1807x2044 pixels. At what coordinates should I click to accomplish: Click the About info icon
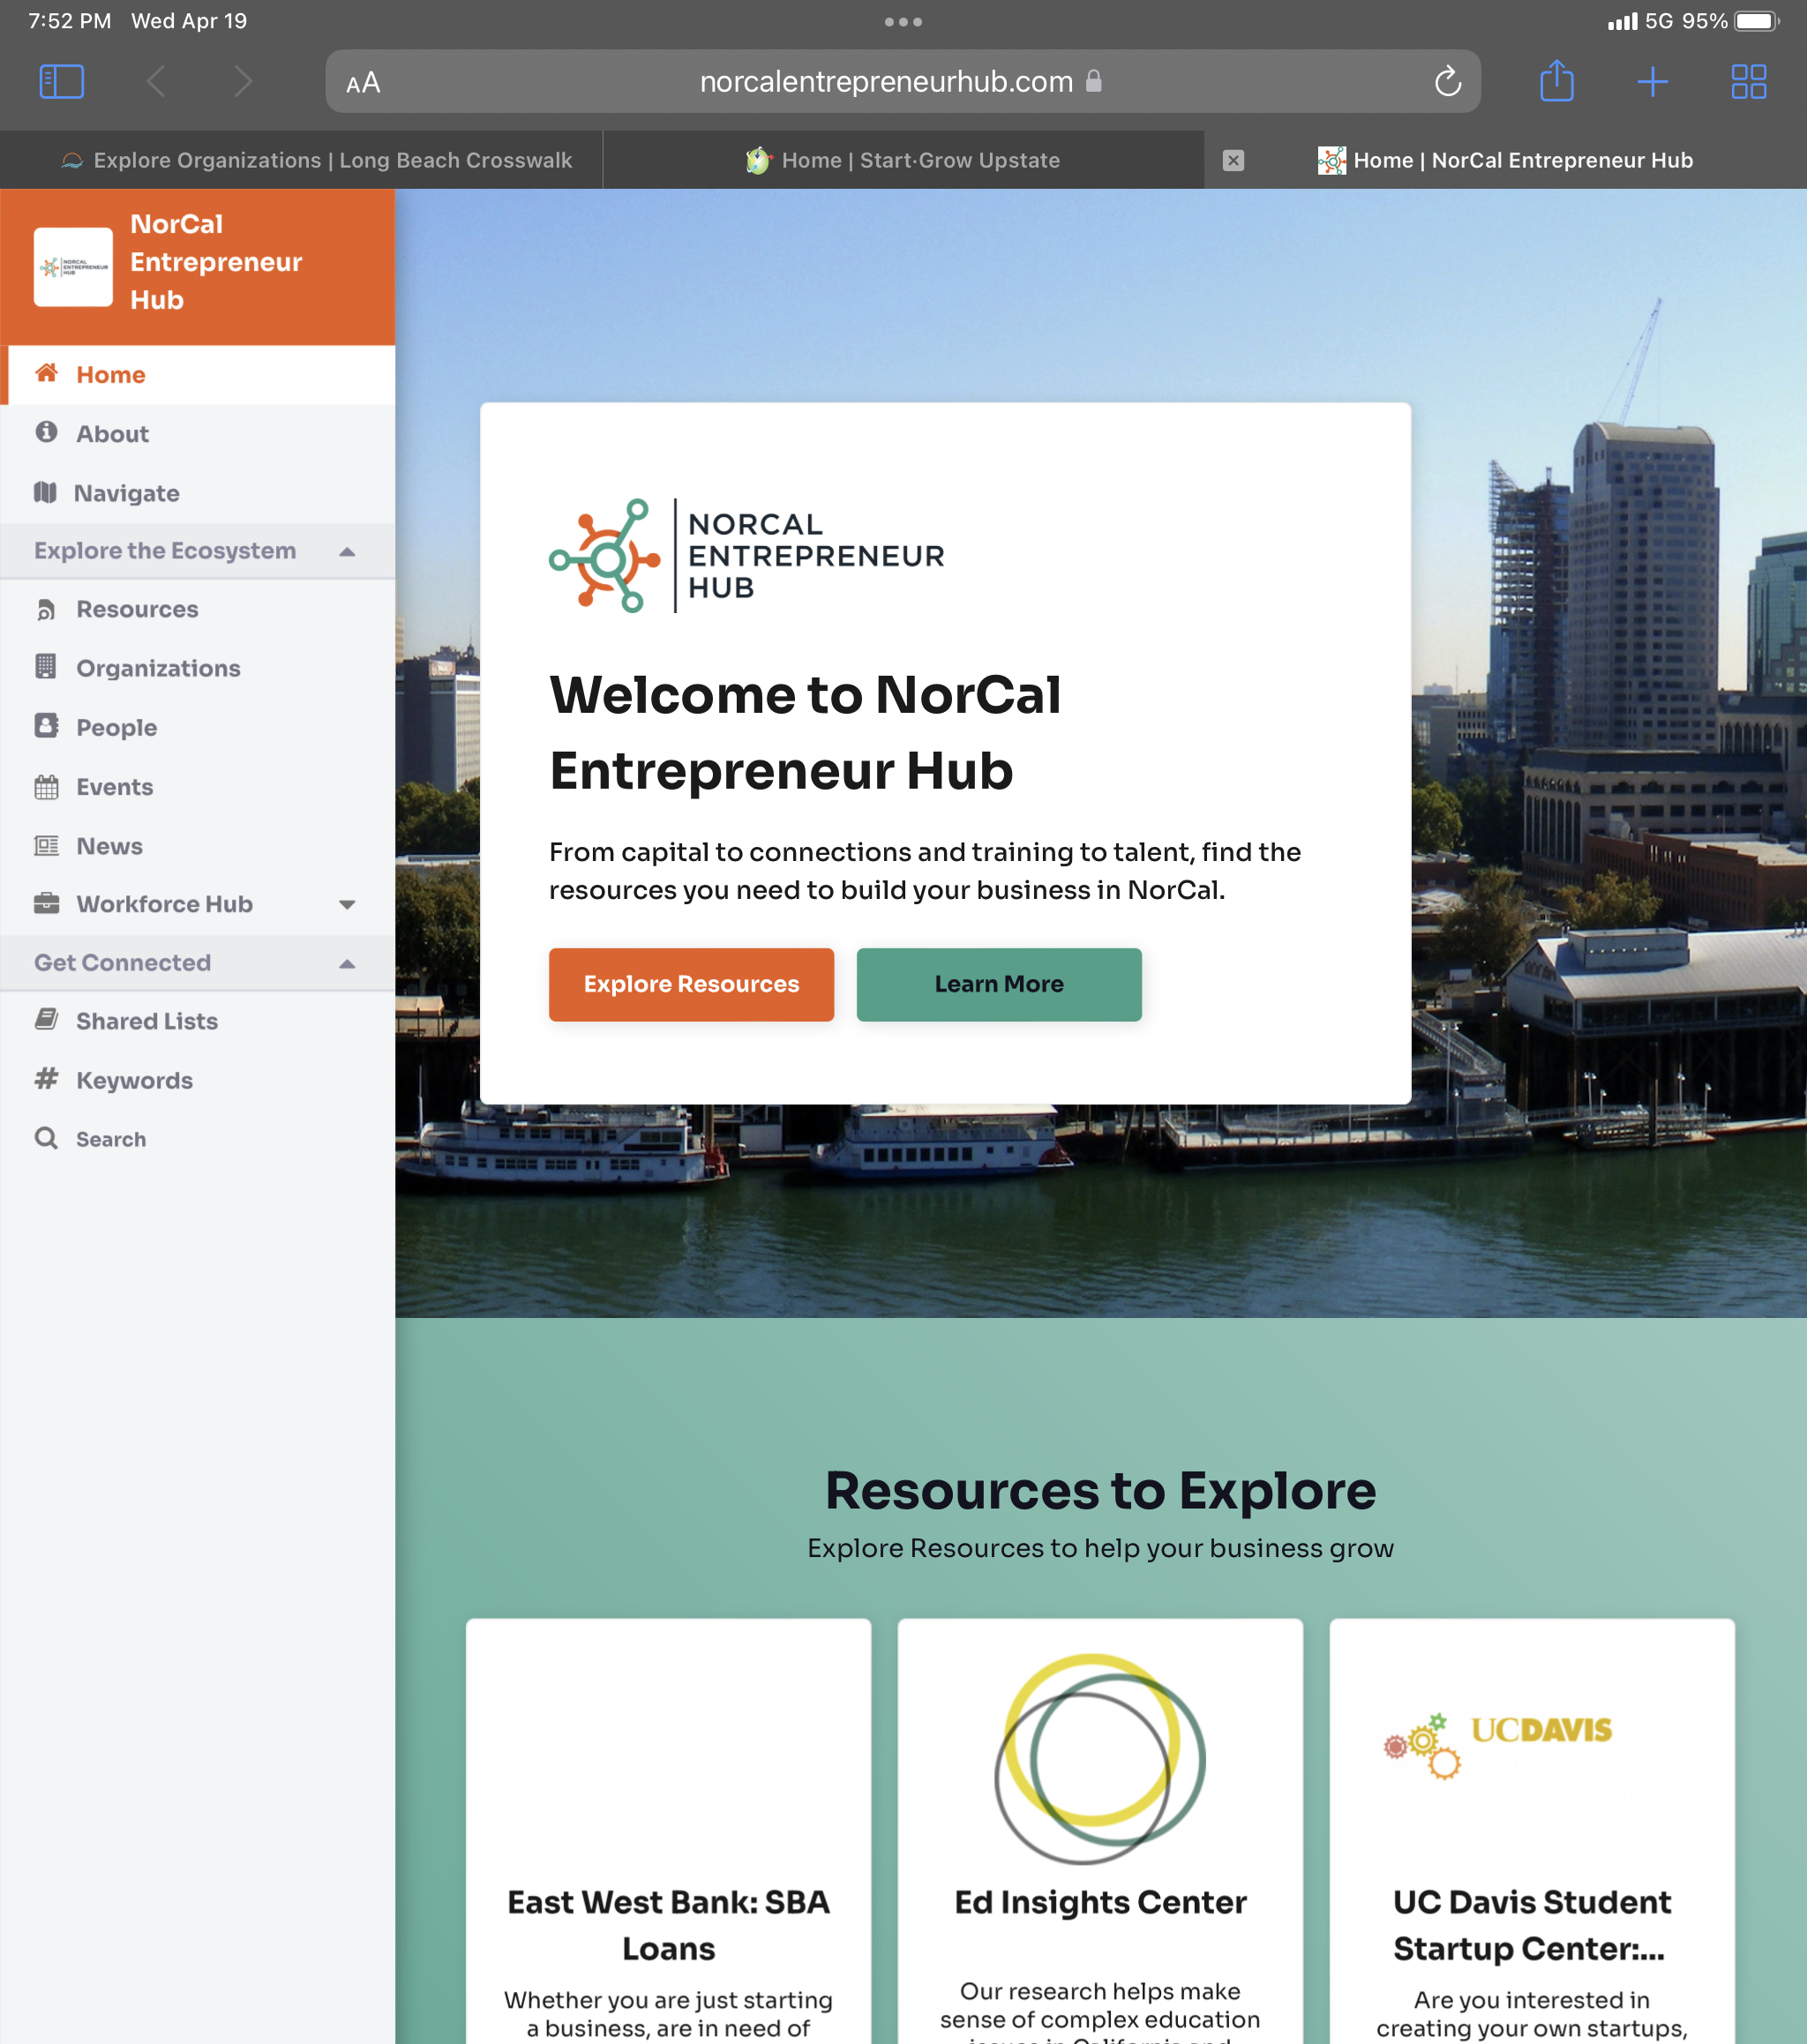(46, 432)
